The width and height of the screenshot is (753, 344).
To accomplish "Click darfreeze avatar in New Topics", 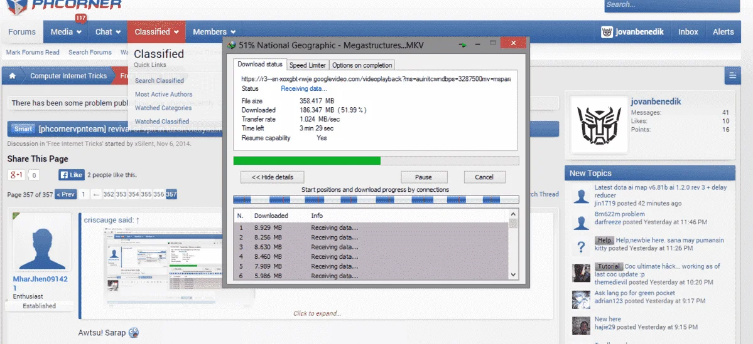I will click(x=581, y=221).
